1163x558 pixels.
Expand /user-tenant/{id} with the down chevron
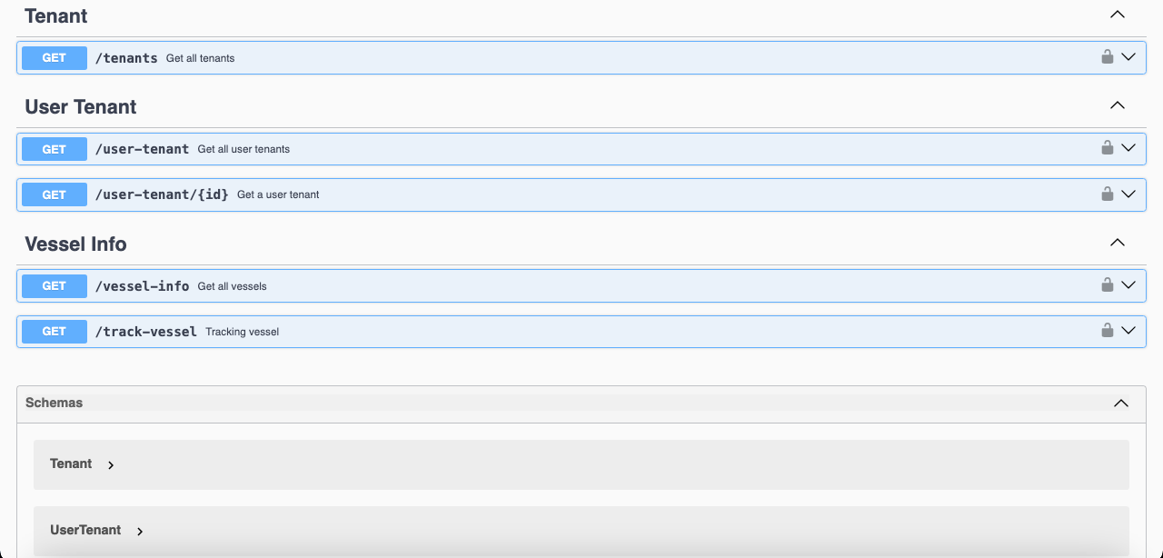pos(1128,194)
